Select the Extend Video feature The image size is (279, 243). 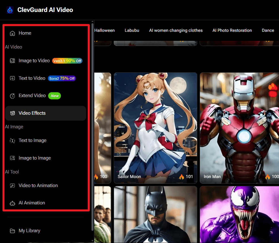(x=32, y=96)
